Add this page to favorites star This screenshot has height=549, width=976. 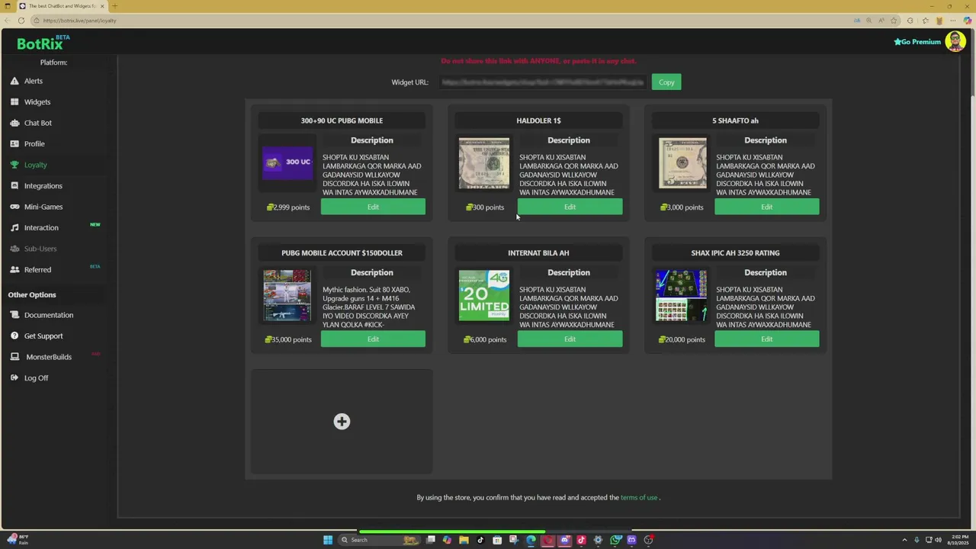click(x=894, y=21)
